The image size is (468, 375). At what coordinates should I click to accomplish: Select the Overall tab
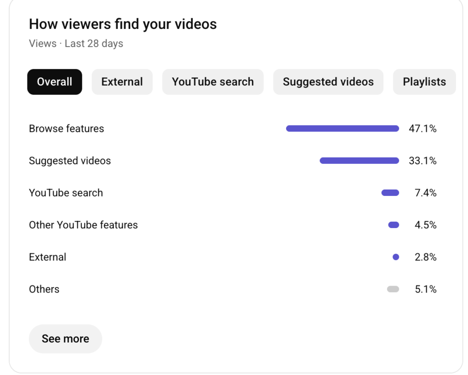tap(54, 82)
